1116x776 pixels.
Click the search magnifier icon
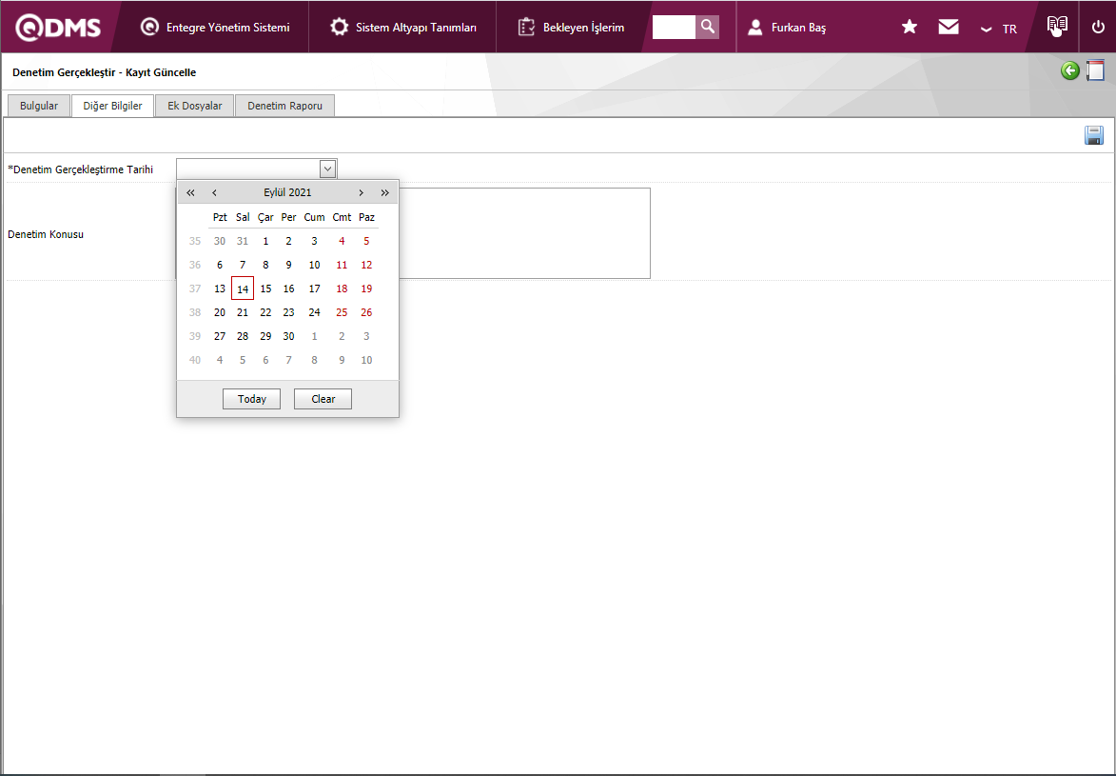coord(707,27)
